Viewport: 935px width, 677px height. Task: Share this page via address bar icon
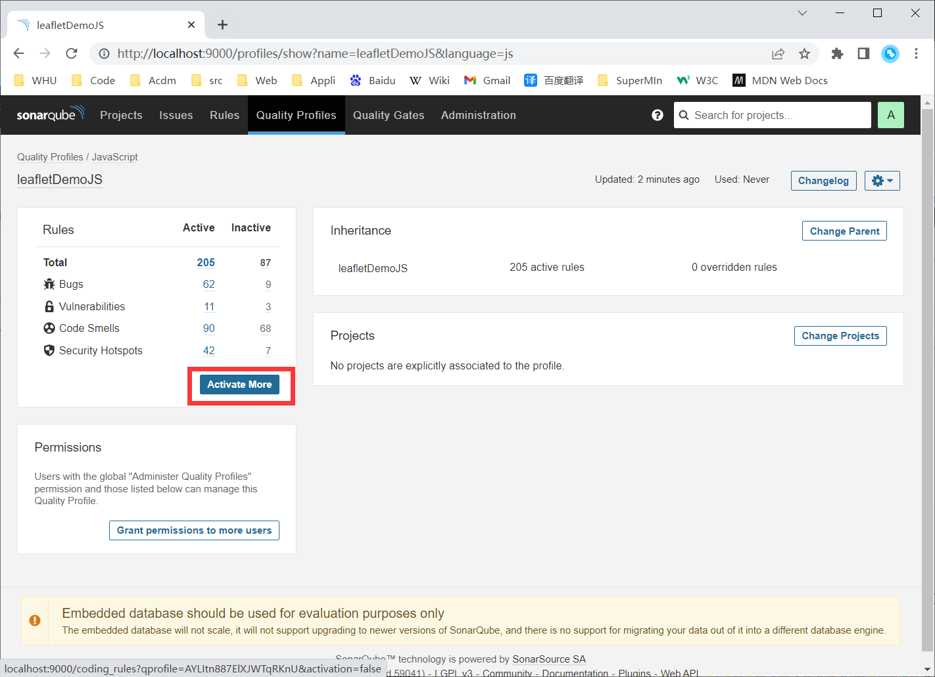tap(779, 54)
